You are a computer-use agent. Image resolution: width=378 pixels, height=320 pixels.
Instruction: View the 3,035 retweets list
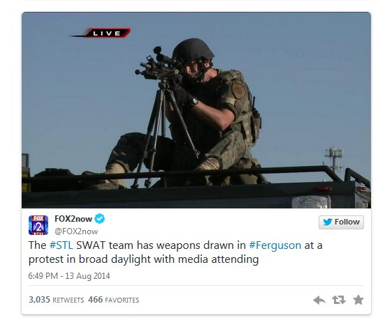tap(56, 300)
